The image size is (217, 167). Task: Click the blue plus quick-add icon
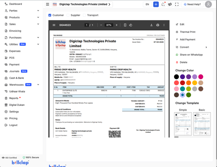[x=156, y=4]
